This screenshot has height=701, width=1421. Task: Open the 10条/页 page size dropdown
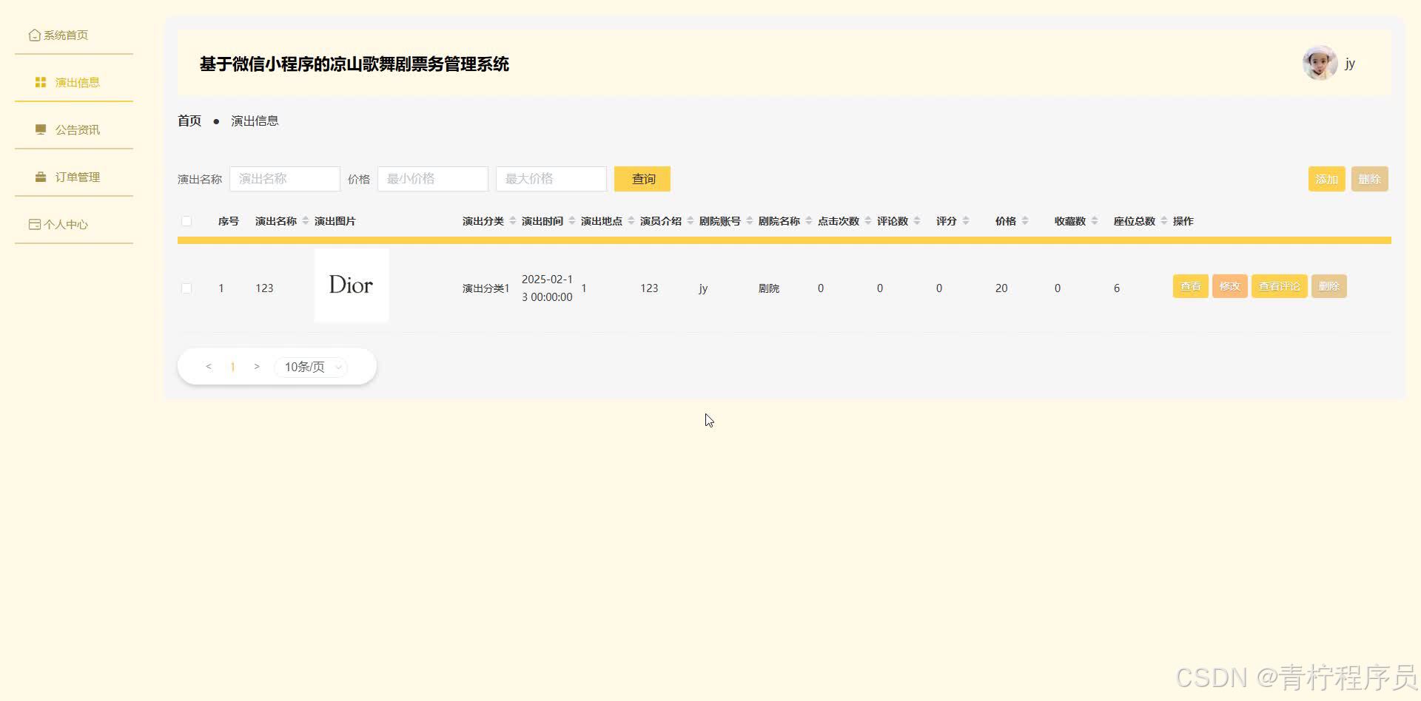pyautogui.click(x=309, y=366)
